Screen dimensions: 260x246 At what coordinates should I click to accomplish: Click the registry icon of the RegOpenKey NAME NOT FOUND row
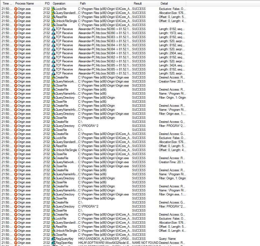pyautogui.click(x=53, y=243)
